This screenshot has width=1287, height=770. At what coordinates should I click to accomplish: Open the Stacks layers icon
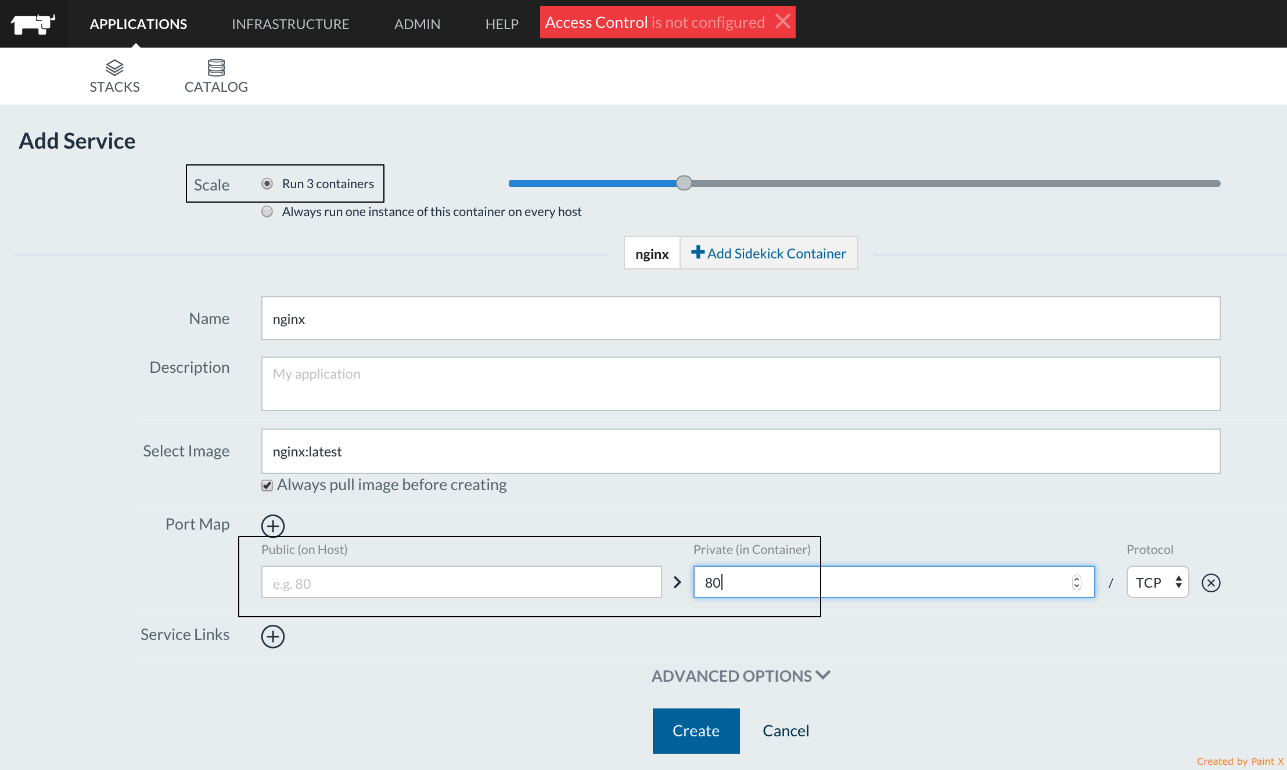[114, 68]
